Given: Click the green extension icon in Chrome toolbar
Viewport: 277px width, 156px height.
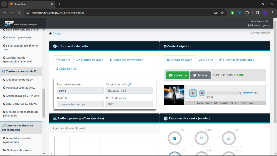Looking at the screenshot, I should click(232, 13).
